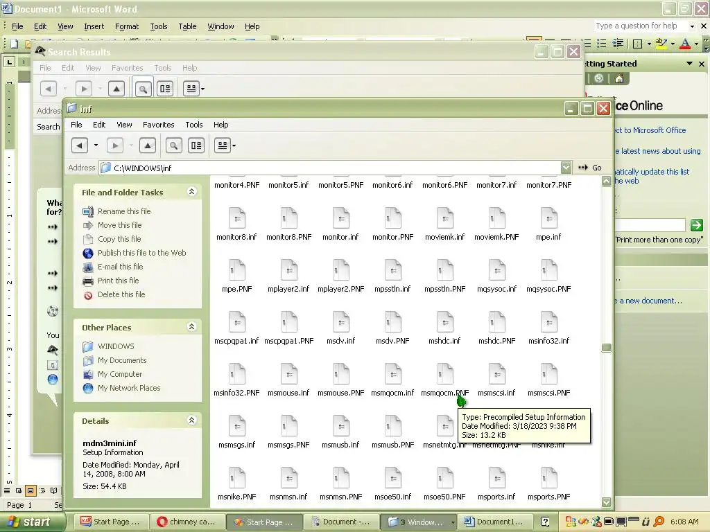Click bulleted list icon in Word toolbar
This screenshot has width=710, height=532.
pyautogui.click(x=602, y=44)
